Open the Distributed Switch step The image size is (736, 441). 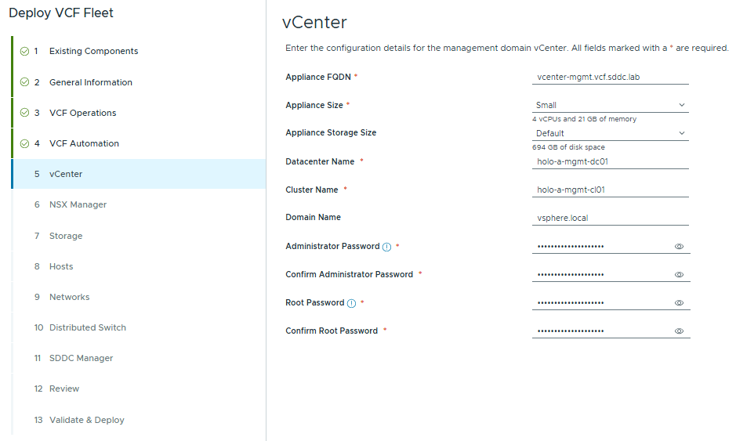tap(87, 327)
